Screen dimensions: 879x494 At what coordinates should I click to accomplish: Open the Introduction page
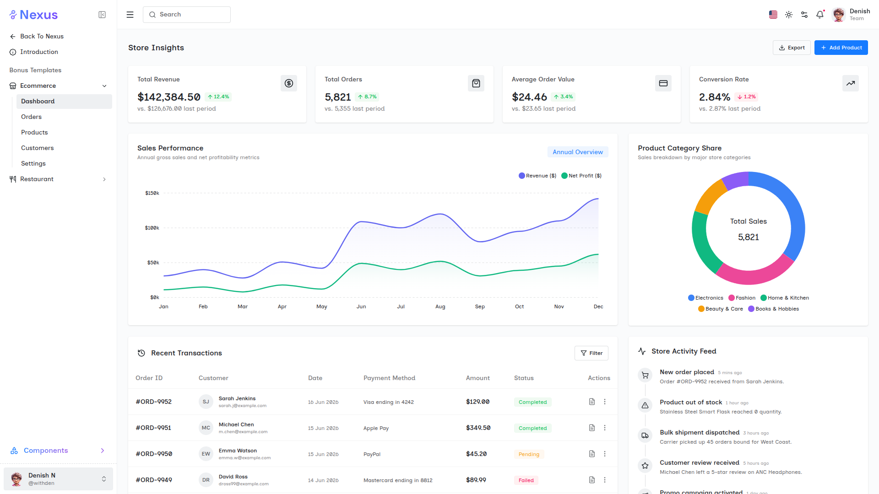click(x=59, y=52)
